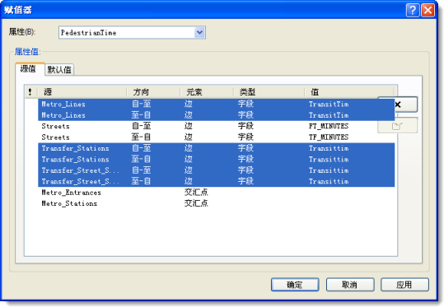
Task: Click the properties icon button below the delete button
Action: (x=397, y=125)
